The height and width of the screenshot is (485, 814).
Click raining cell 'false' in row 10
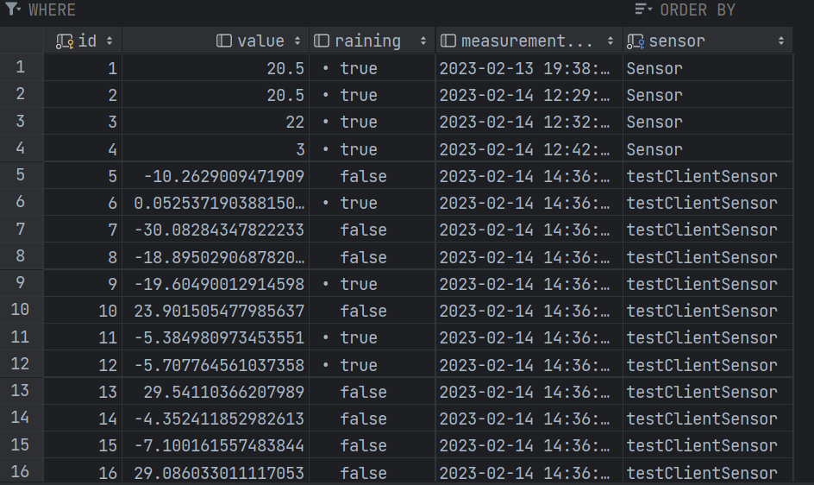(373, 311)
